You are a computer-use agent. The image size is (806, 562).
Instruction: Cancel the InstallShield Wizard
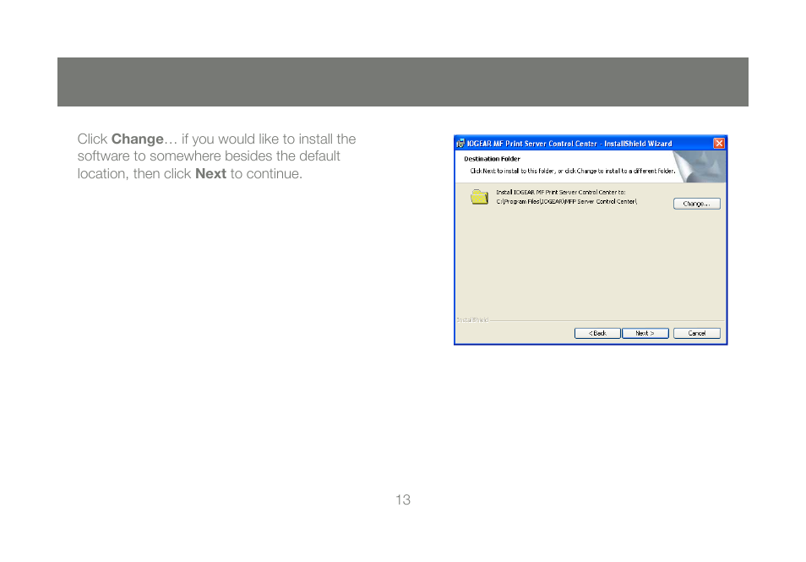(x=696, y=333)
